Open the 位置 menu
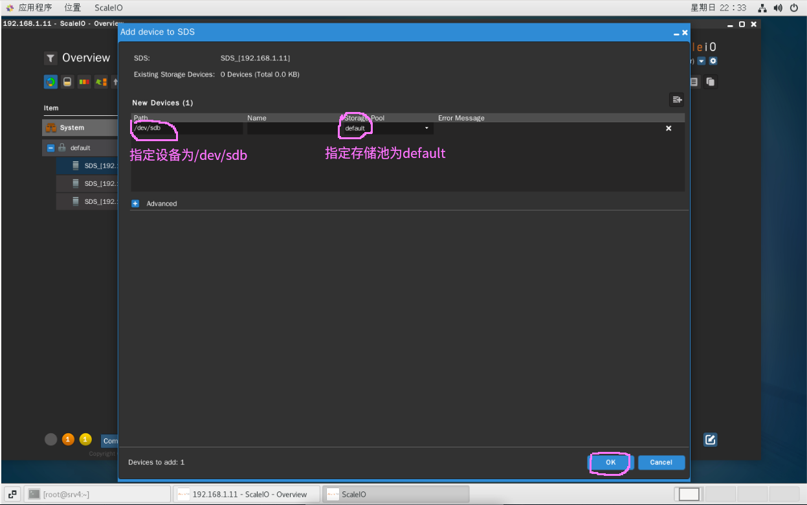 click(73, 8)
